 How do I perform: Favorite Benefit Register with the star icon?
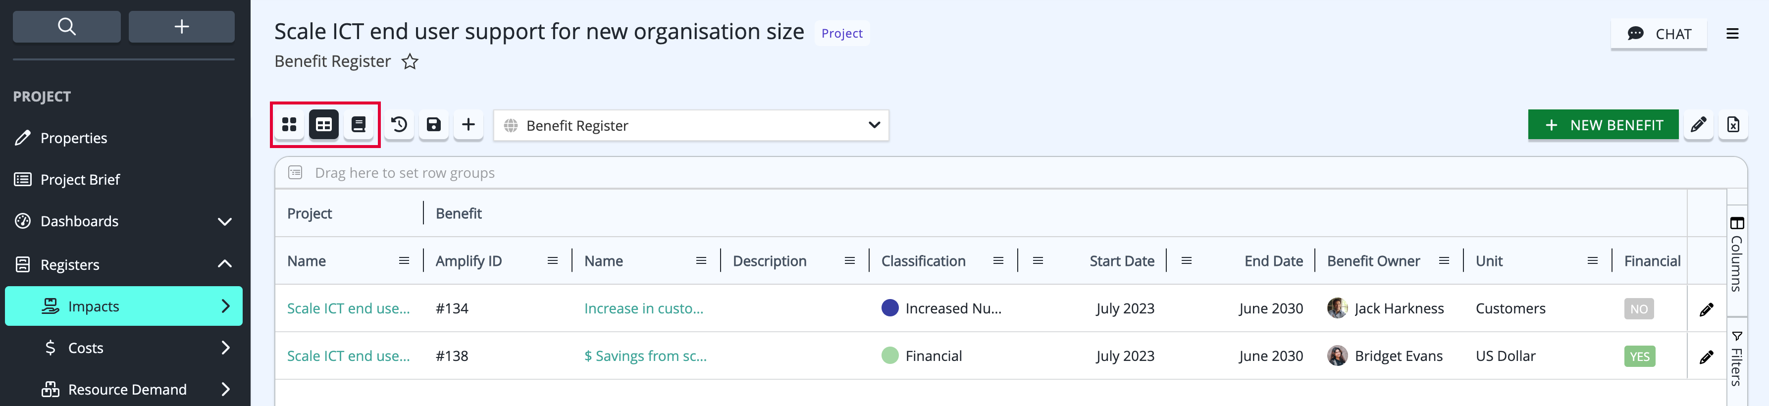coord(410,62)
